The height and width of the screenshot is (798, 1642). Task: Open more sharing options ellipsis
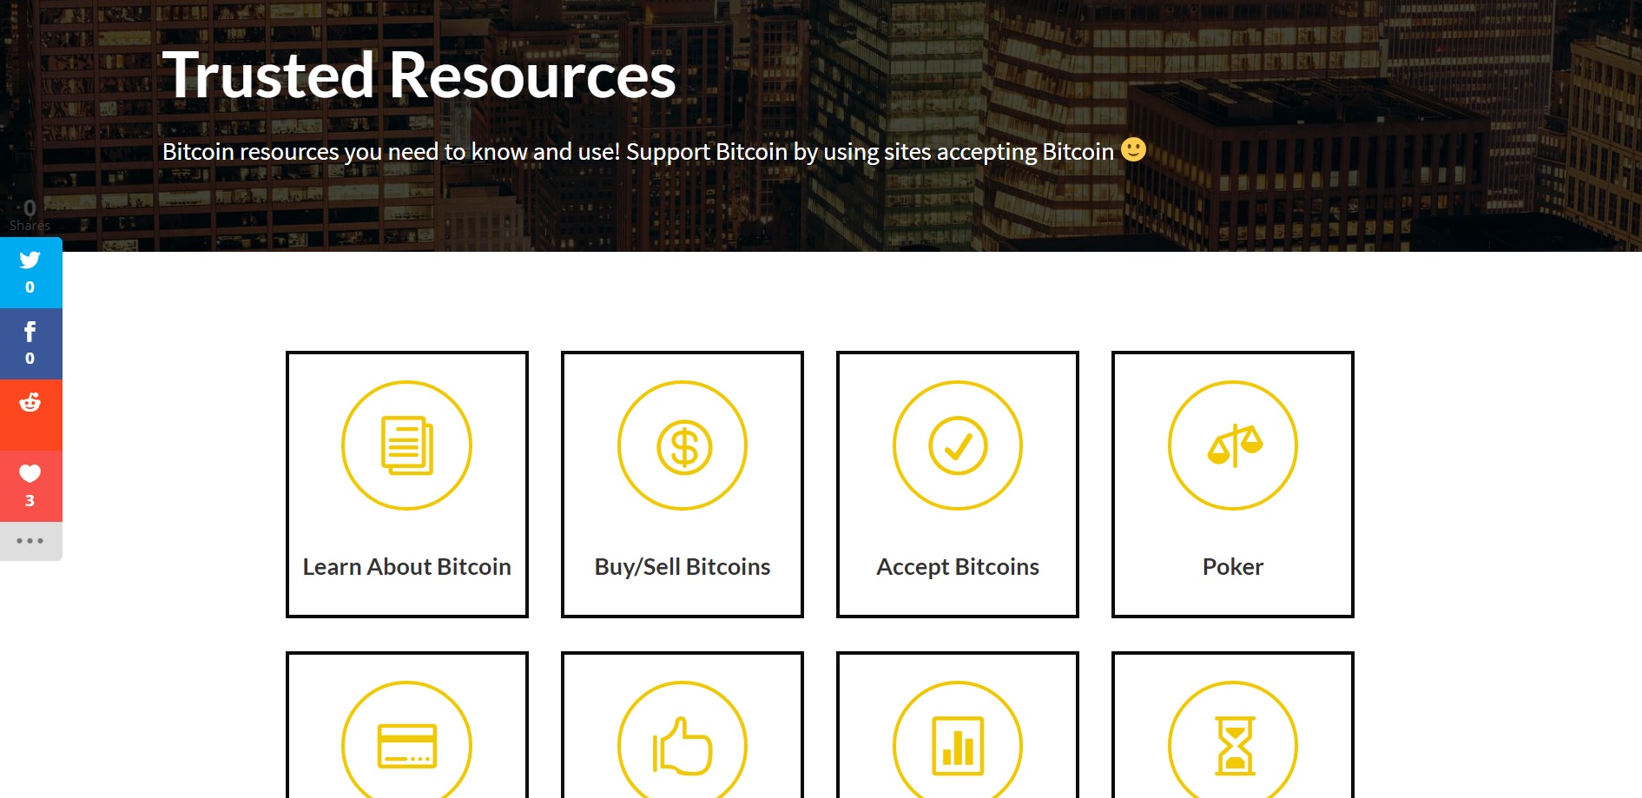(x=30, y=541)
